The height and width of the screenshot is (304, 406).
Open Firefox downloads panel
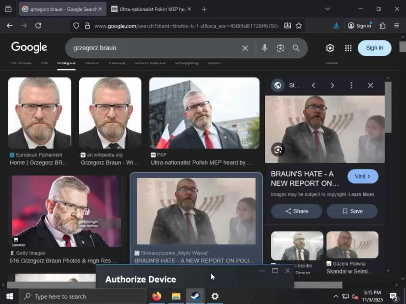point(336,26)
